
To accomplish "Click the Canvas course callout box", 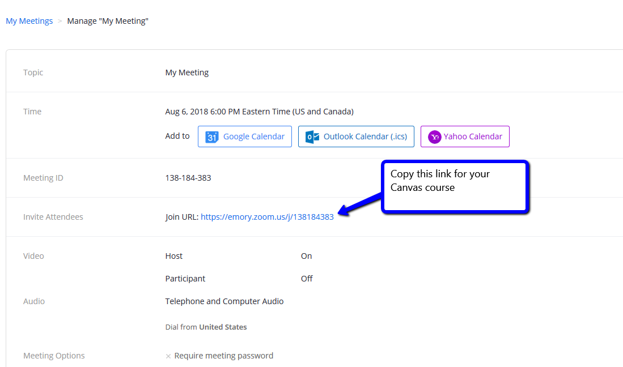I will pos(454,187).
